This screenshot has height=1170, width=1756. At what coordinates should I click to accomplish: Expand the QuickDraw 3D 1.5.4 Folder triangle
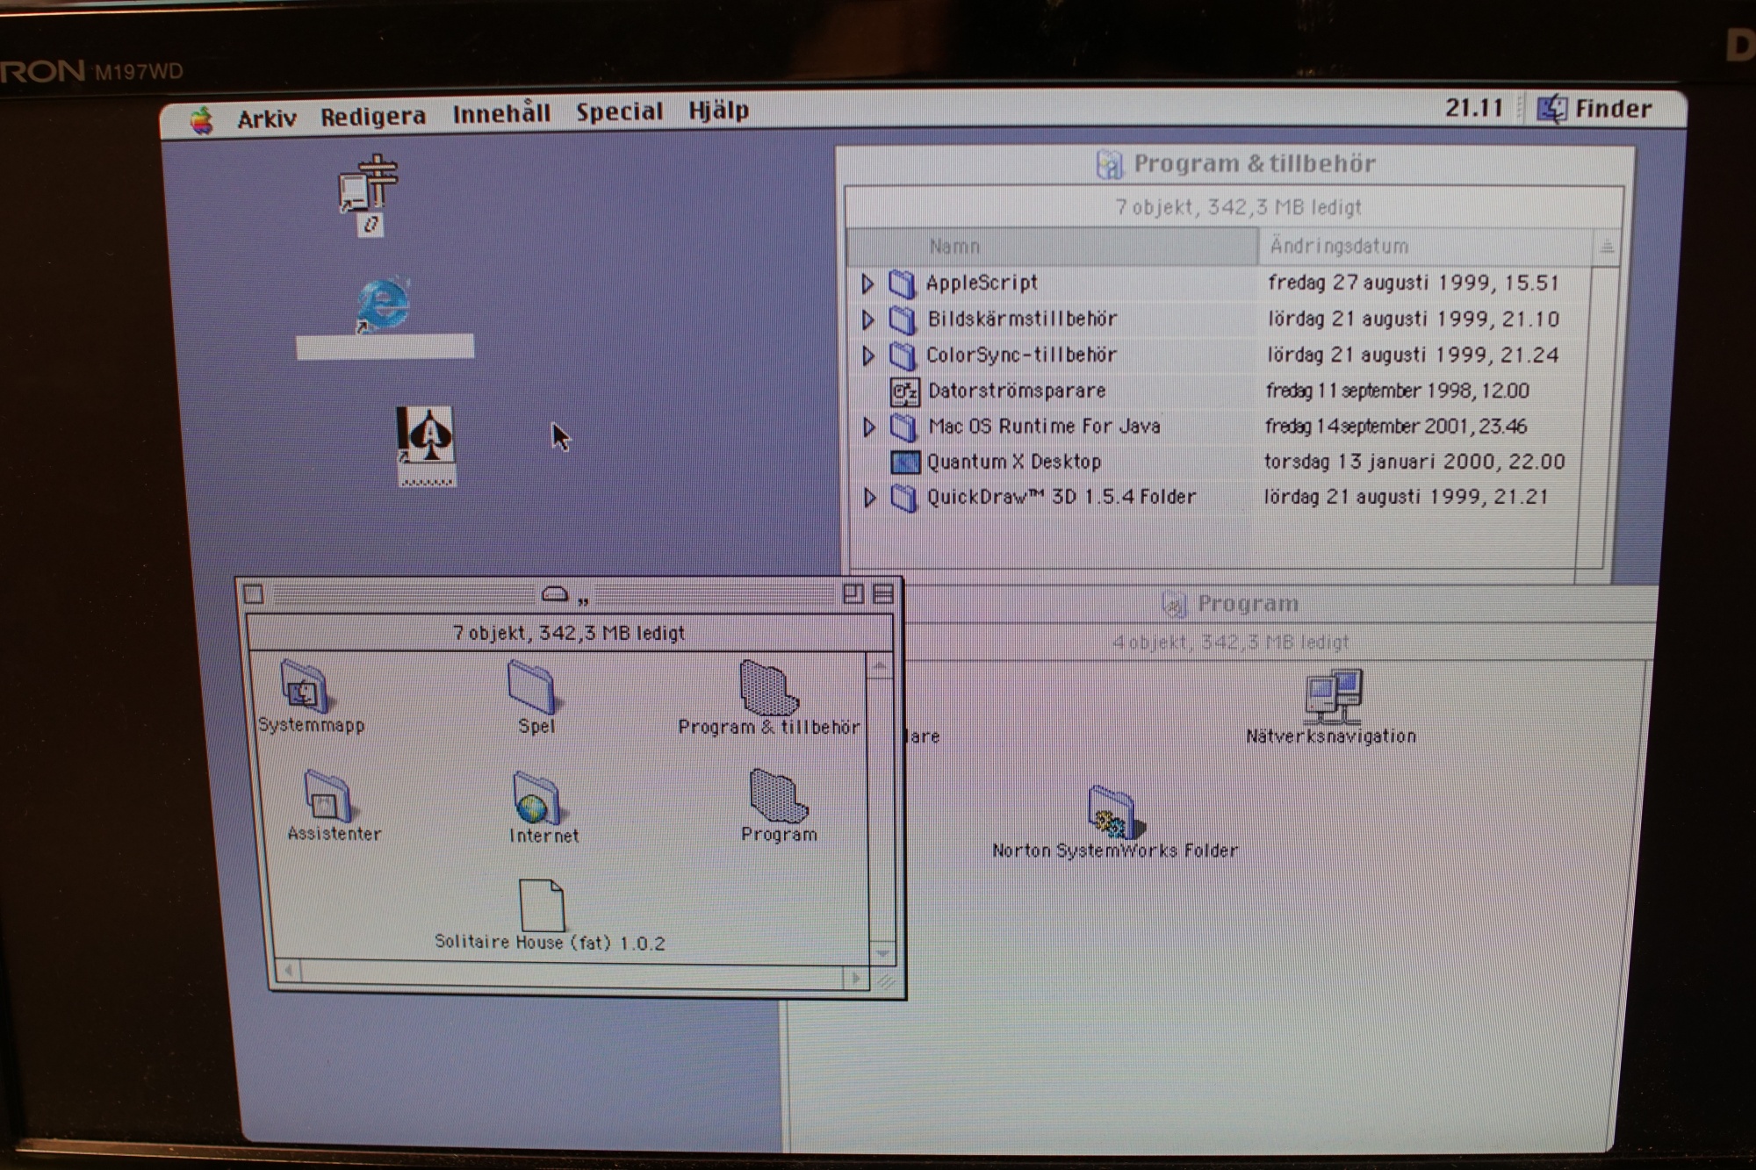coord(869,498)
